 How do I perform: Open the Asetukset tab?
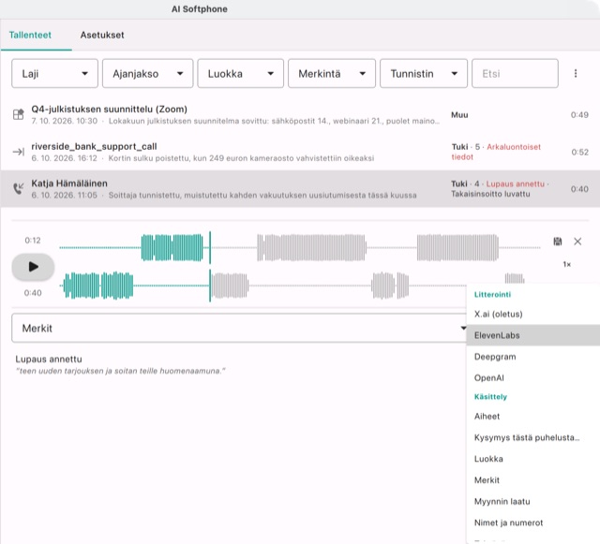click(102, 35)
